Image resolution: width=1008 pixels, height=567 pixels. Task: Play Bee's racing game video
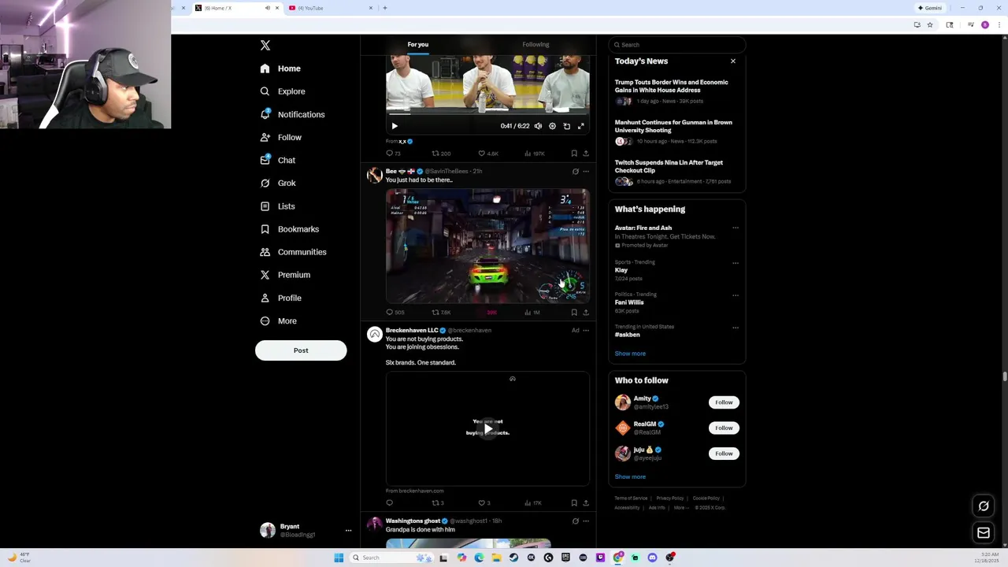[487, 246]
